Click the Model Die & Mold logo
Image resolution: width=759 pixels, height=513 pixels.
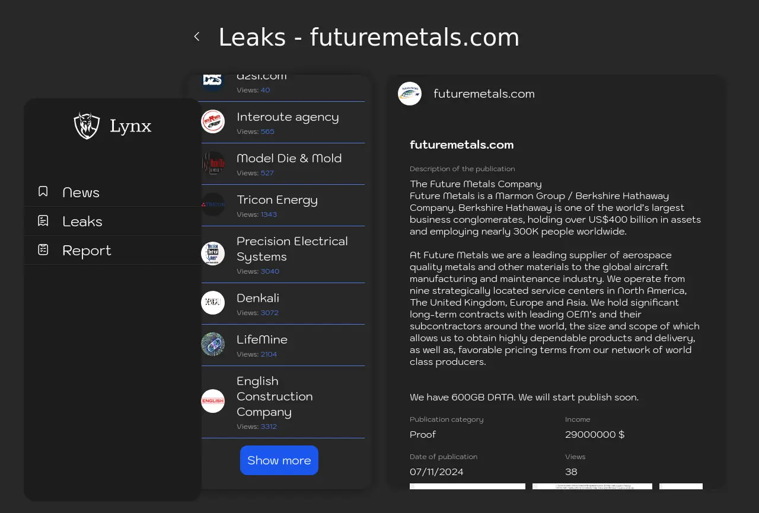click(213, 163)
